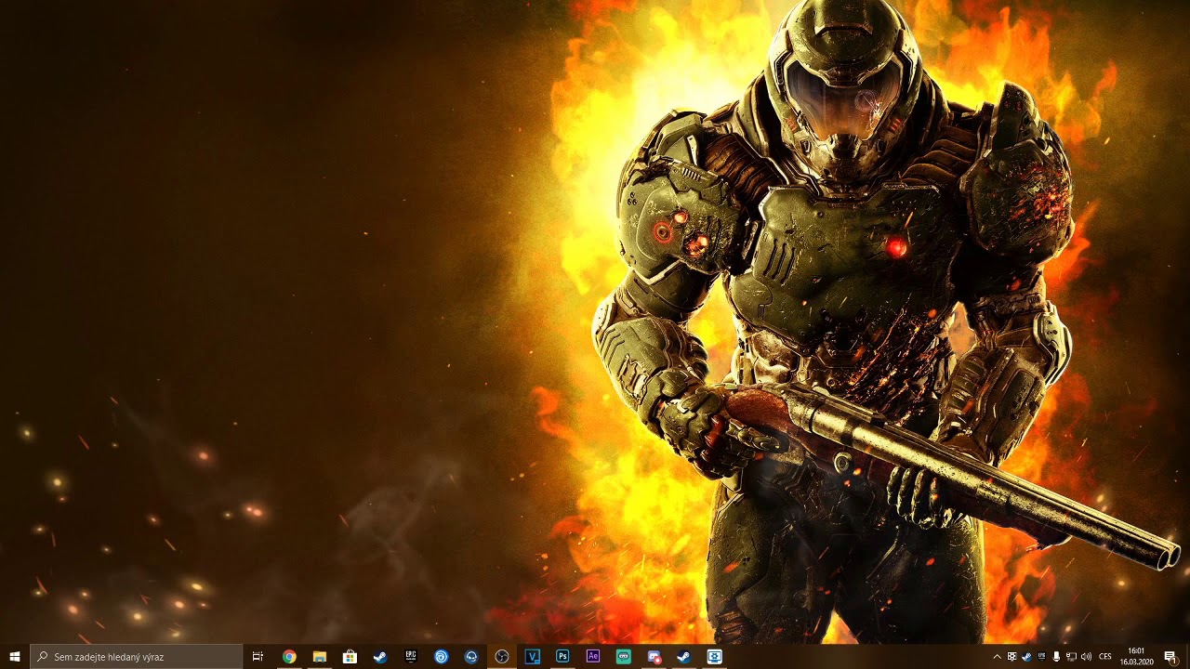Viewport: 1190px width, 669px height.
Task: Open the blue monitor settings app icon
Action: 714,657
